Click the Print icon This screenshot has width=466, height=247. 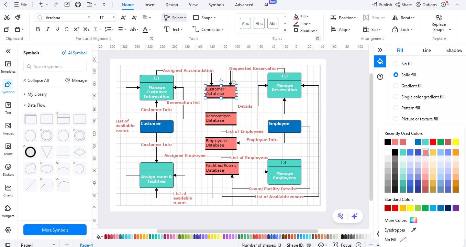[78, 5]
